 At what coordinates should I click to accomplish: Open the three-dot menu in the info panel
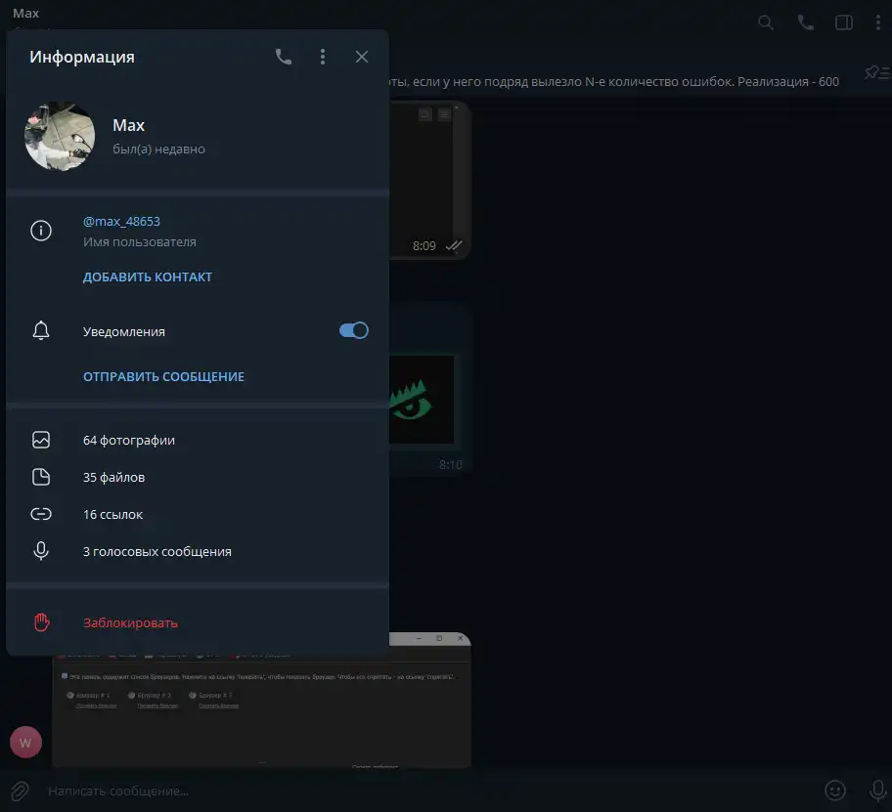(x=323, y=57)
